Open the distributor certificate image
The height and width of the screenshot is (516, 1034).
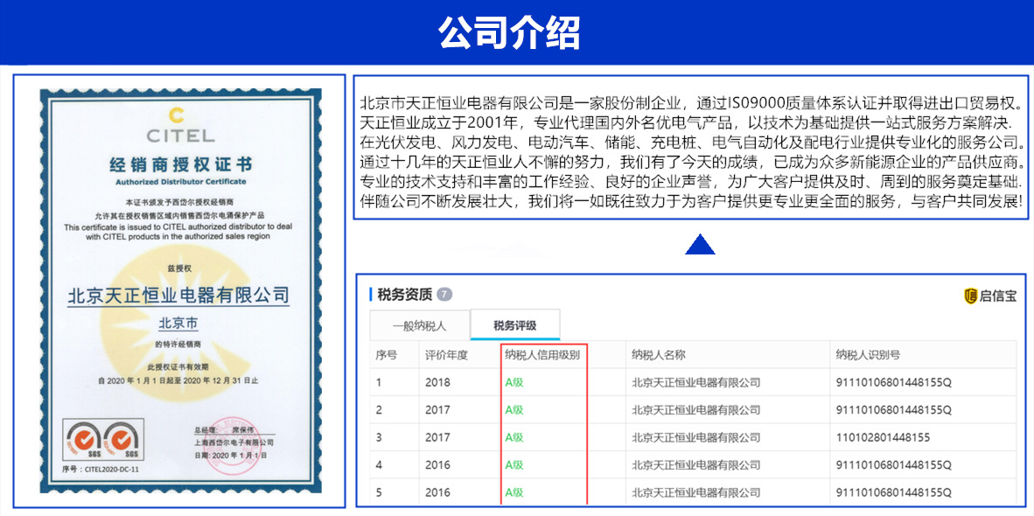coord(180,290)
